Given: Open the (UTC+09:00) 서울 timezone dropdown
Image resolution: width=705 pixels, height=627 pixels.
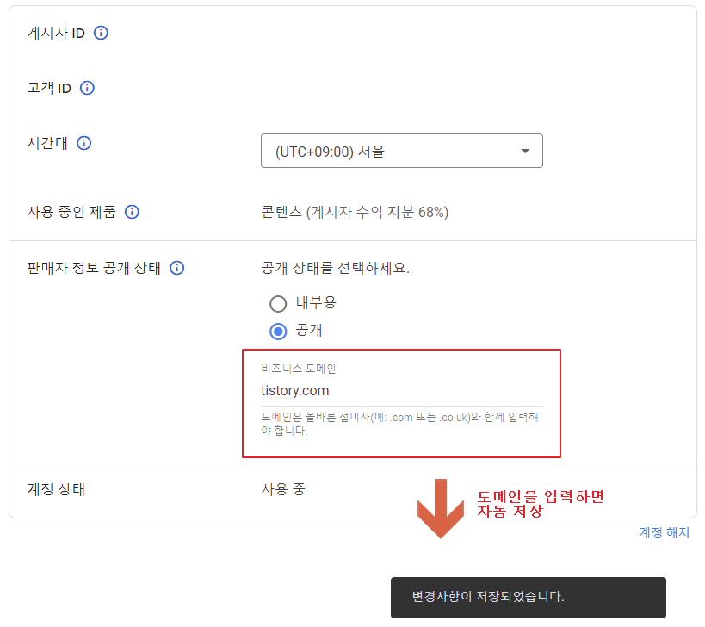Looking at the screenshot, I should pyautogui.click(x=401, y=151).
